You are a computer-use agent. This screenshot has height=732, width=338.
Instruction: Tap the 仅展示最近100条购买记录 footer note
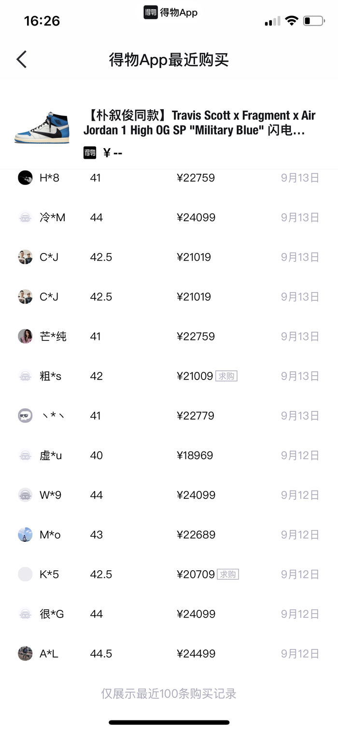[x=169, y=694]
